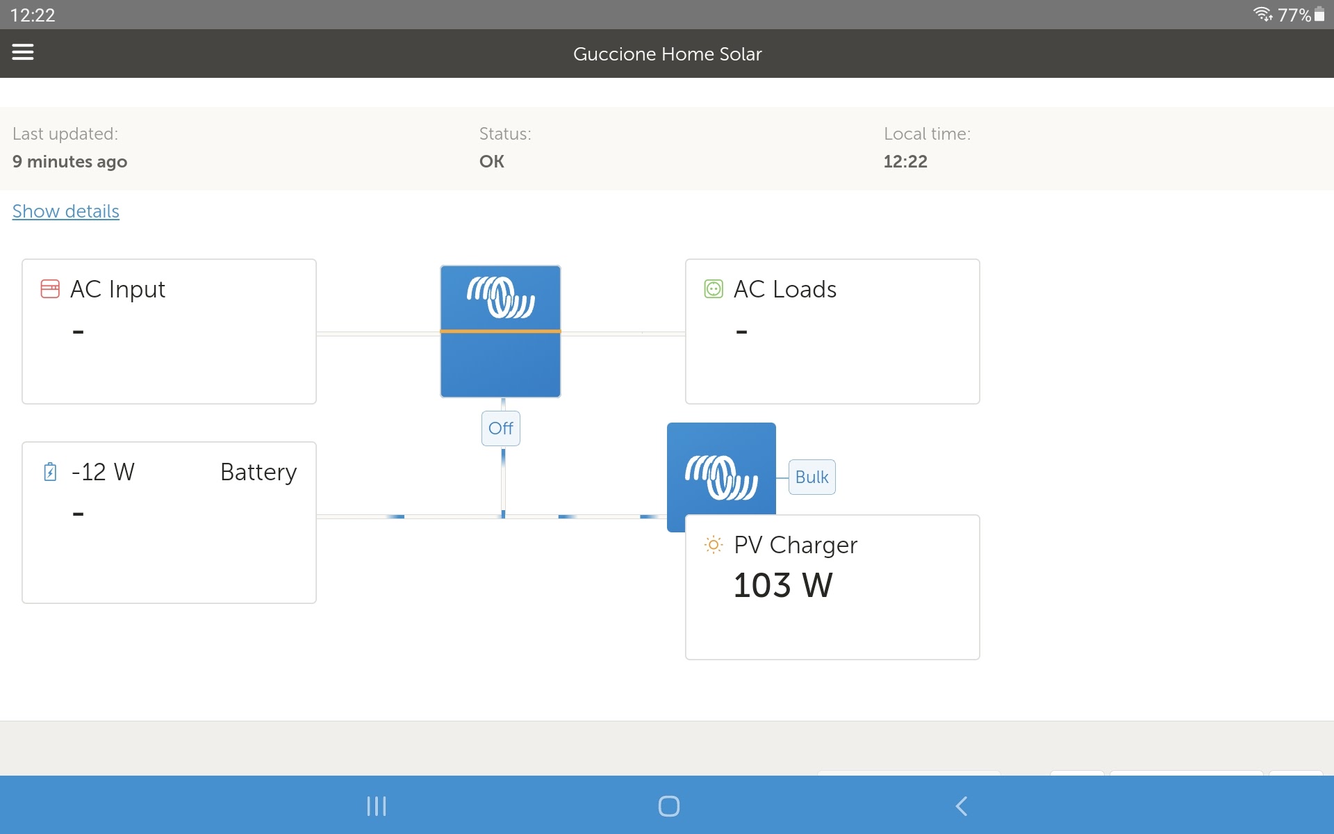Click the Status OK indicator
The width and height of the screenshot is (1334, 834).
[492, 161]
